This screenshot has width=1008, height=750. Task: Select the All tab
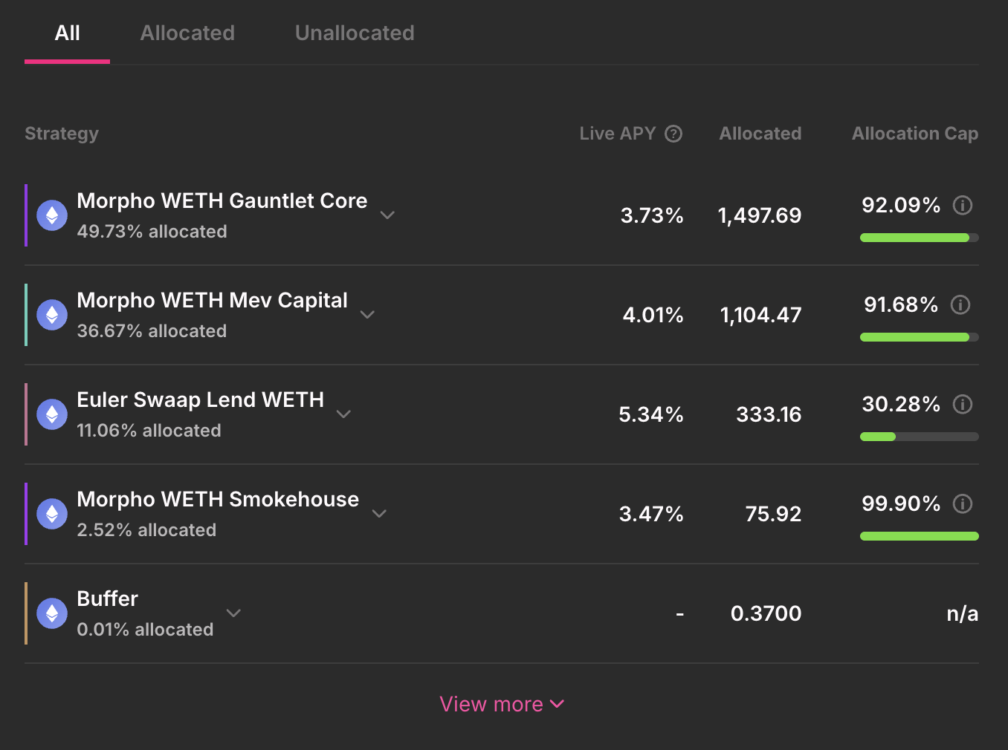[67, 33]
